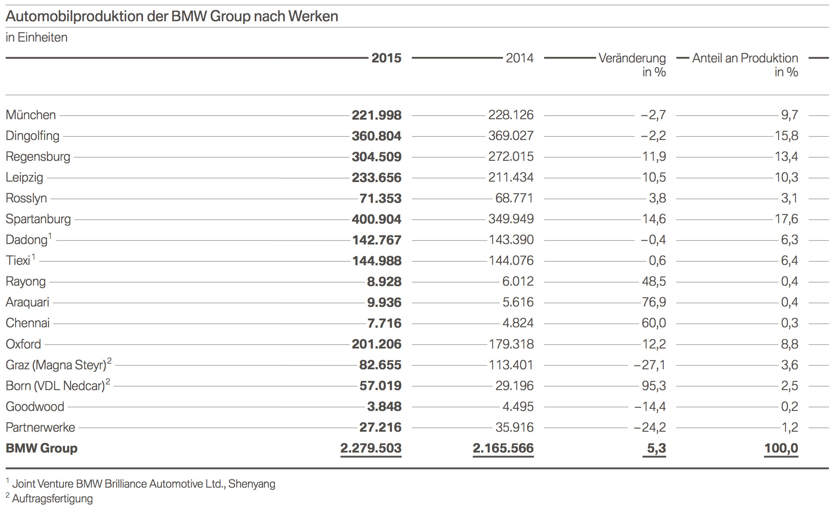This screenshot has width=835, height=508.
Task: Click the Araquari row label
Action: (x=27, y=303)
